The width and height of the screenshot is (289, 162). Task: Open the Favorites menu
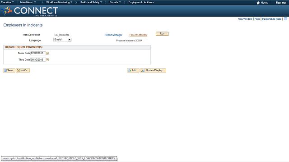coord(7,2)
